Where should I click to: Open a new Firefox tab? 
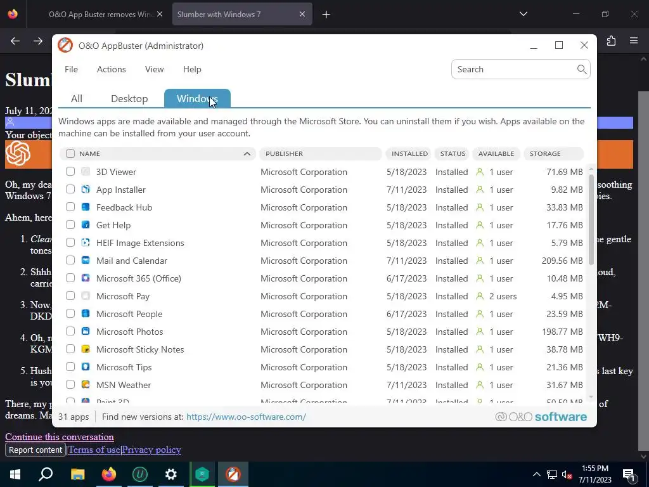326,15
